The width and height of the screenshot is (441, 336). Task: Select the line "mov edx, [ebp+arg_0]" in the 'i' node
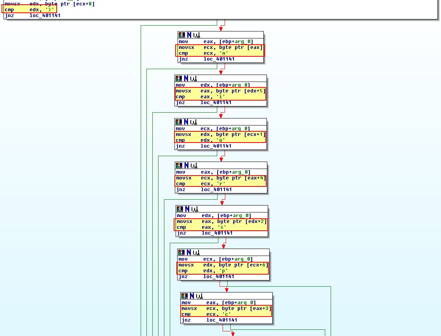click(x=213, y=85)
